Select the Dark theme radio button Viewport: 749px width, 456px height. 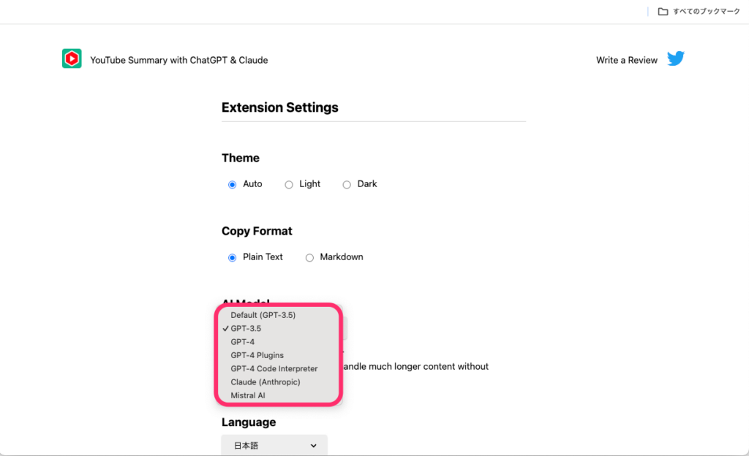[346, 185]
